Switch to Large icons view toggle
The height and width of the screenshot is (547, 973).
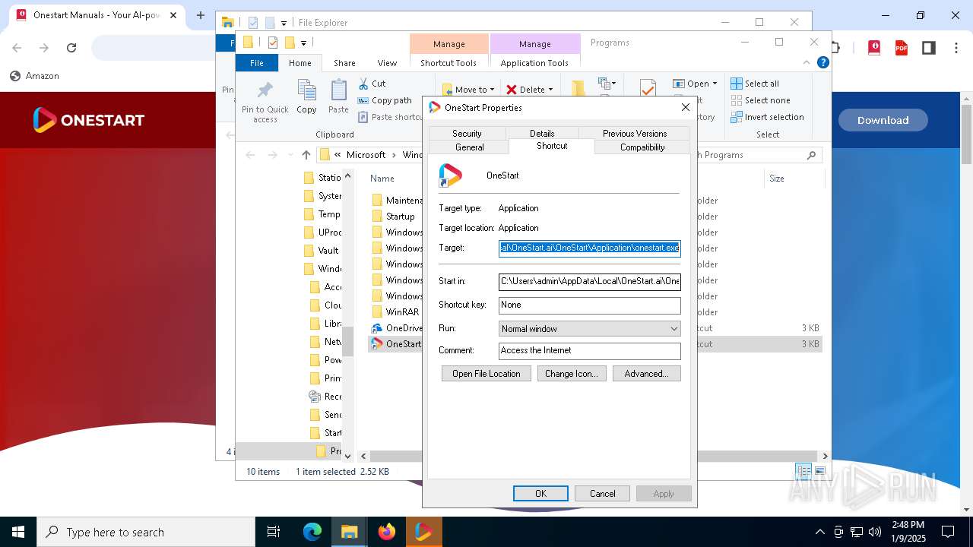(x=819, y=471)
